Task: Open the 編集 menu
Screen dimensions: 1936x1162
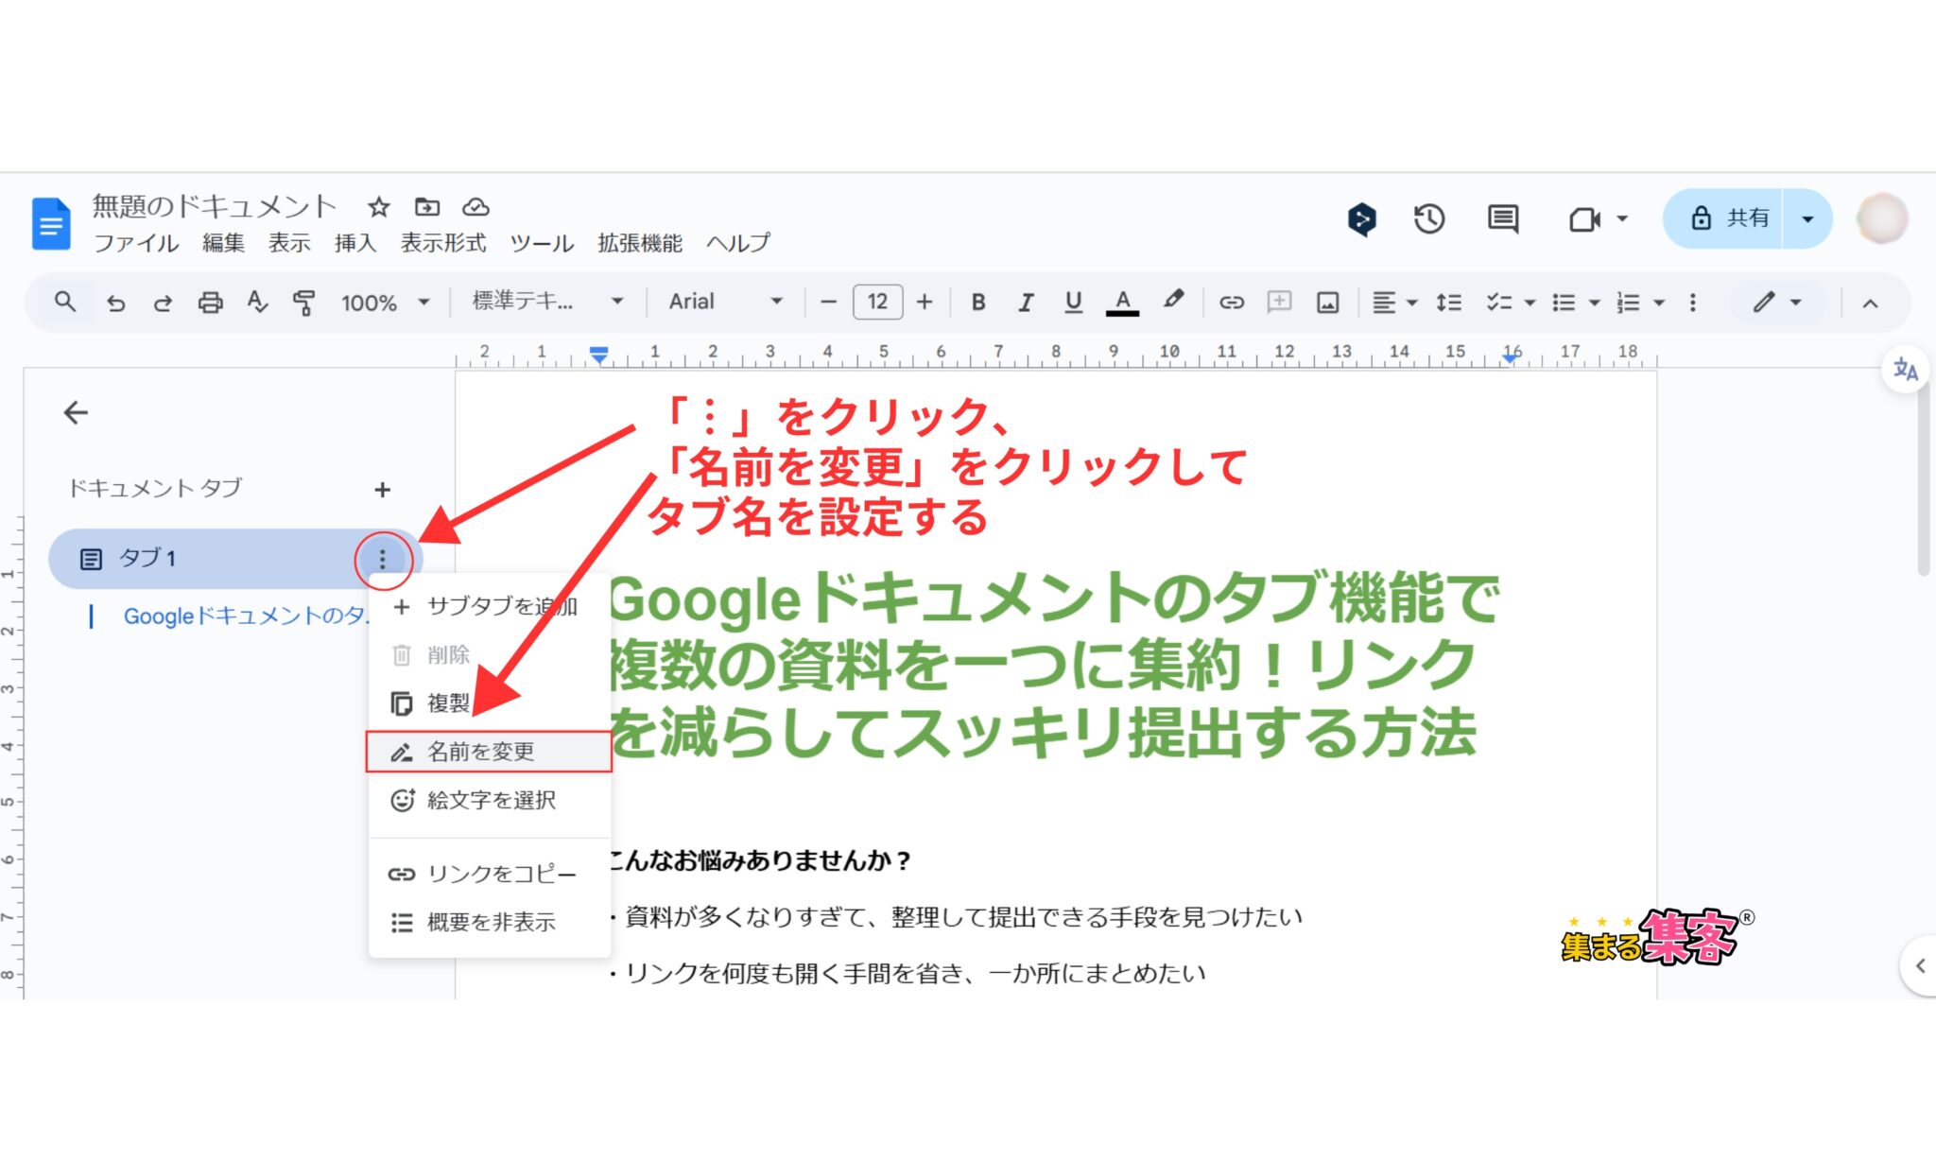Action: tap(223, 243)
